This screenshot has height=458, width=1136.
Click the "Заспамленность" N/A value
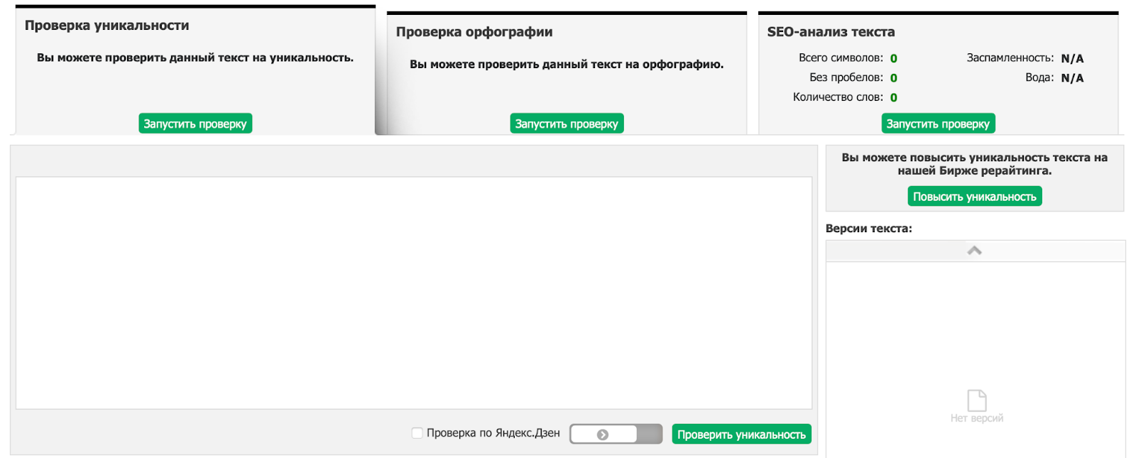point(1072,58)
